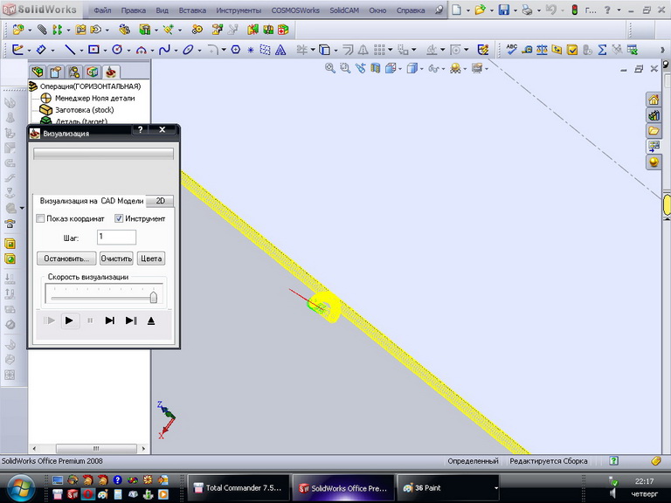Expand the Save dropdown arrow
The height and width of the screenshot is (503, 671).
[x=515, y=10]
